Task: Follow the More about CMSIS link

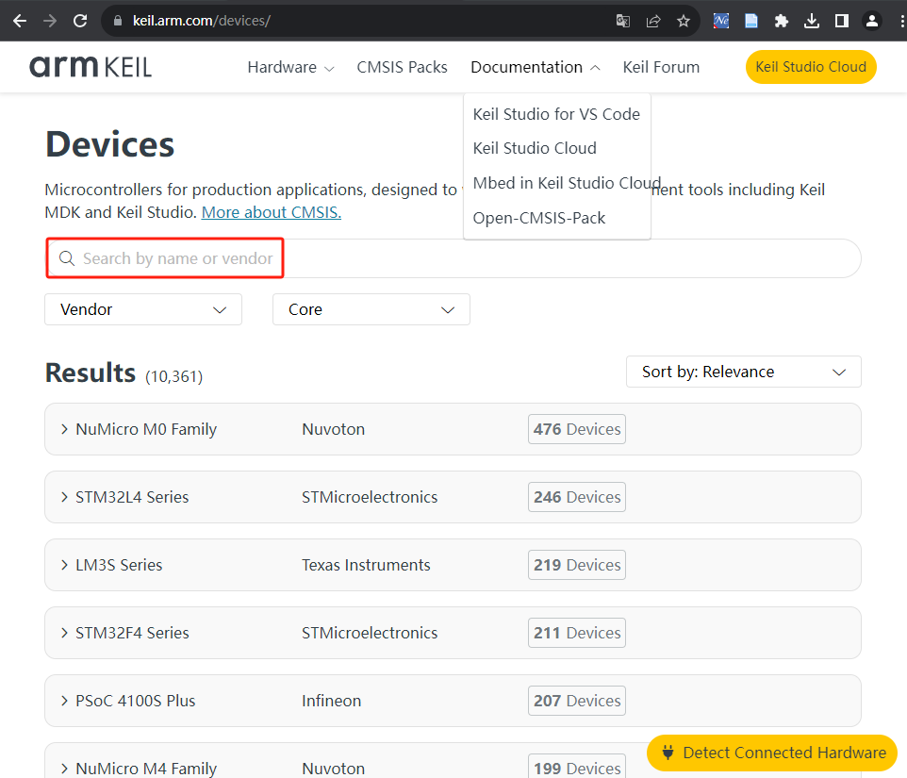Action: click(272, 212)
